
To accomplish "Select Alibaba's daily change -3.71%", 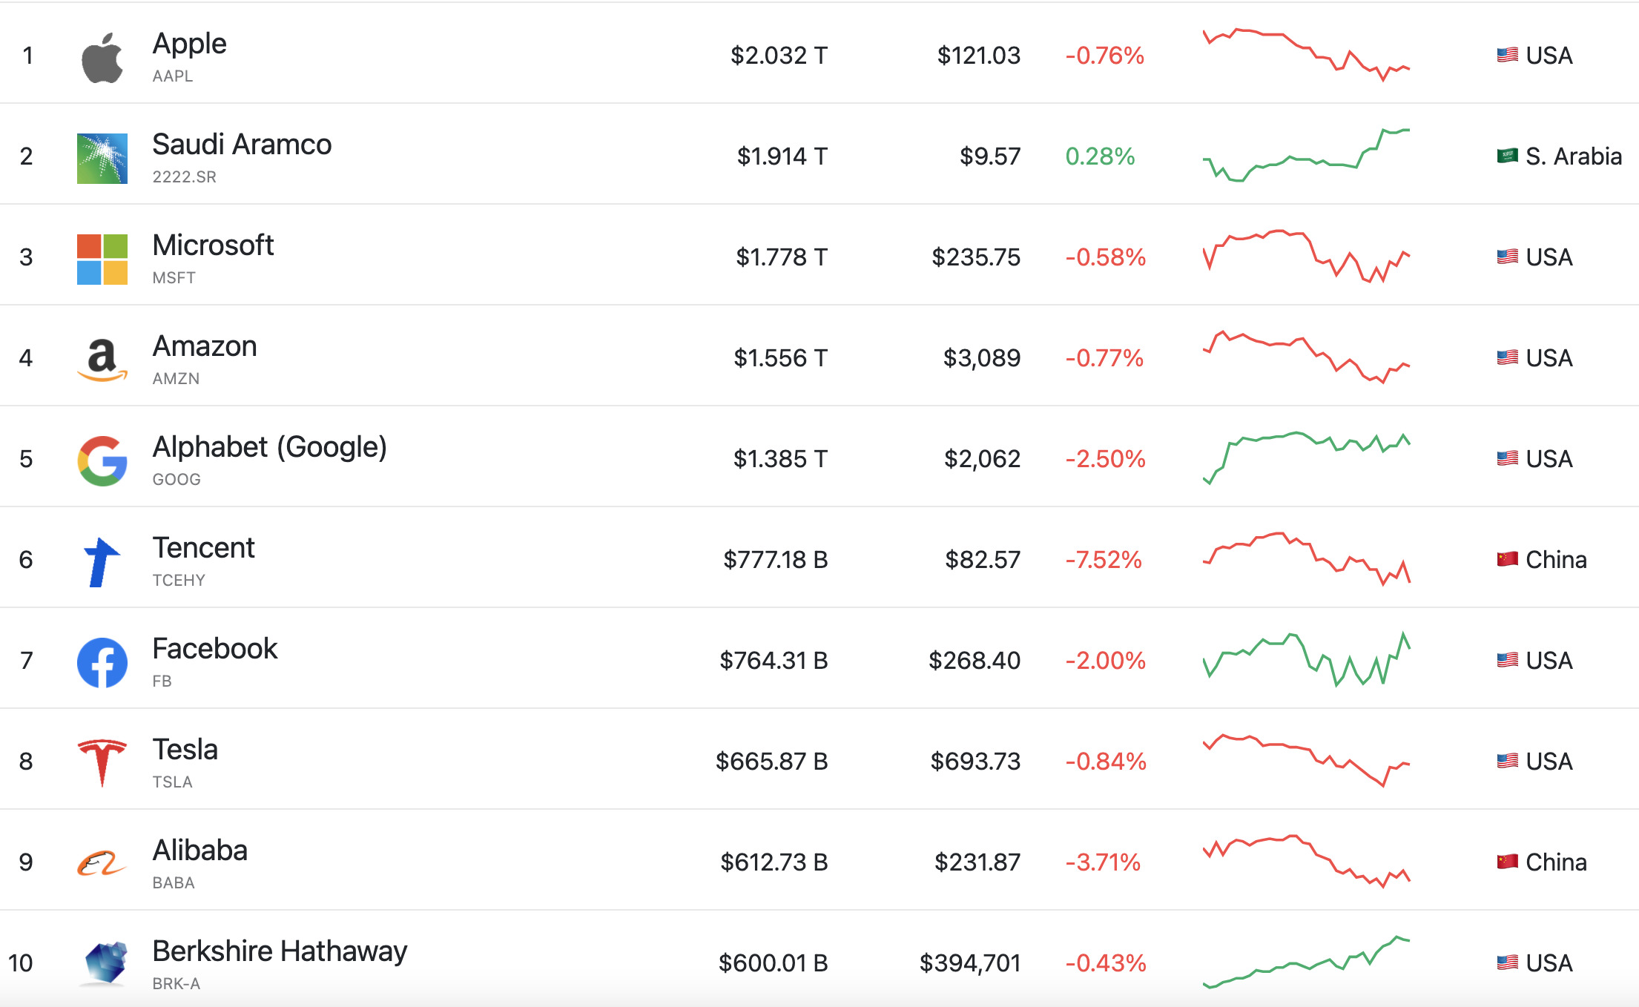I will [1103, 862].
